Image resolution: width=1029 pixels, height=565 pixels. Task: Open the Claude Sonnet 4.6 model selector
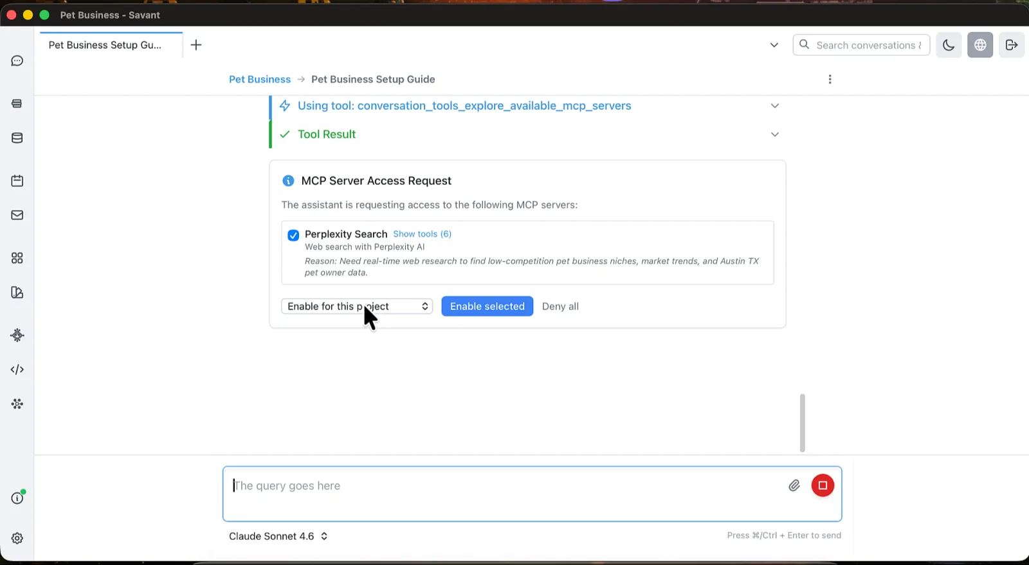(278, 536)
